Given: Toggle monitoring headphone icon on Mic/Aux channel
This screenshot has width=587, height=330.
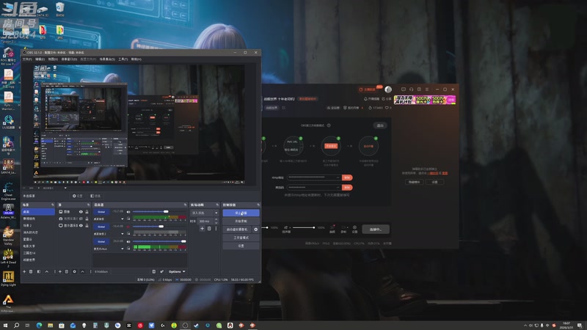Looking at the screenshot, I should pyautogui.click(x=128, y=249).
